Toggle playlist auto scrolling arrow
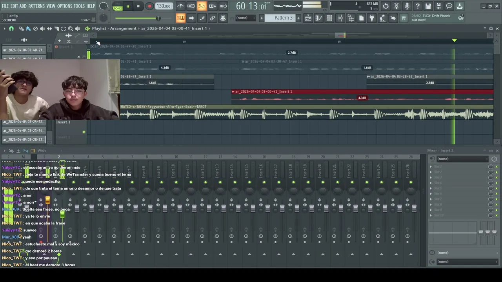This screenshot has width=502, height=282. click(191, 18)
